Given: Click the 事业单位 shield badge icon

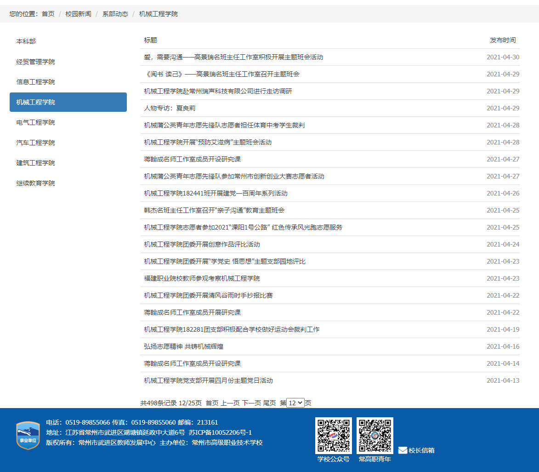Looking at the screenshot, I should (x=28, y=435).
